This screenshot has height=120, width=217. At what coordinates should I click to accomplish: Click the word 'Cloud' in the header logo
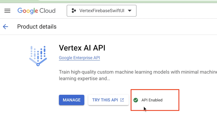click(x=48, y=11)
